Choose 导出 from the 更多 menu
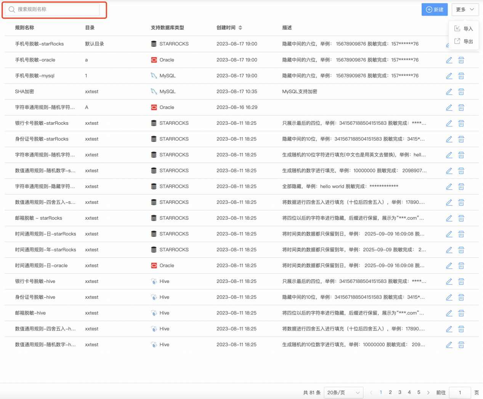 [x=464, y=41]
